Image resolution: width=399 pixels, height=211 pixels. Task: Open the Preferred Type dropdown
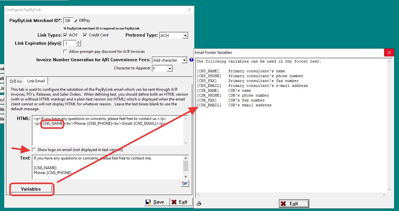coord(185,35)
